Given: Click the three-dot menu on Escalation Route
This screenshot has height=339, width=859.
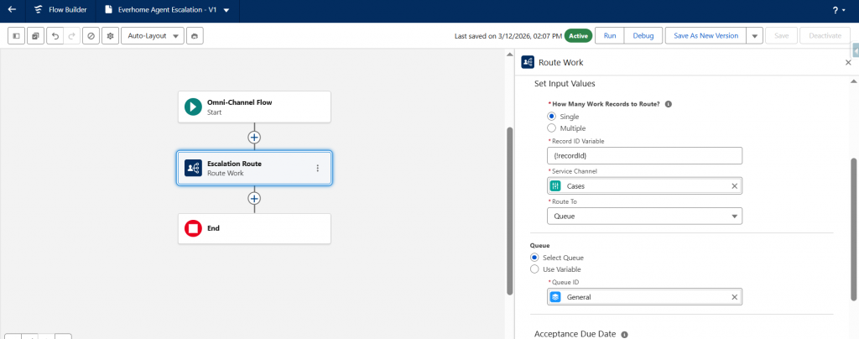Looking at the screenshot, I should [x=317, y=168].
